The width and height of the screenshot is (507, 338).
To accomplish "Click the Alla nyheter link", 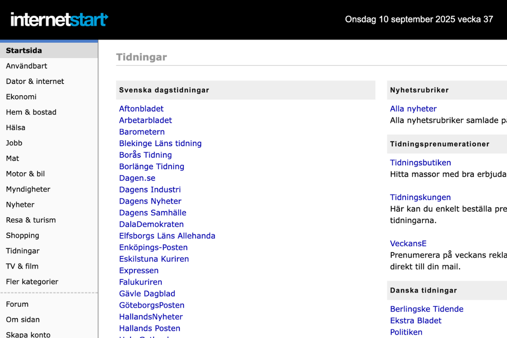I will 413,109.
